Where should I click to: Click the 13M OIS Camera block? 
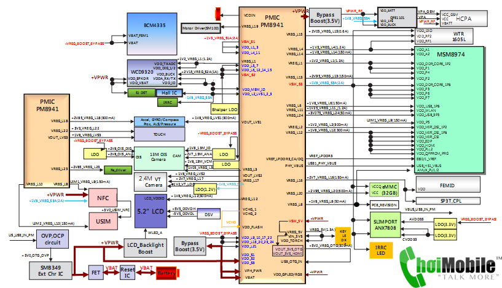coord(159,158)
